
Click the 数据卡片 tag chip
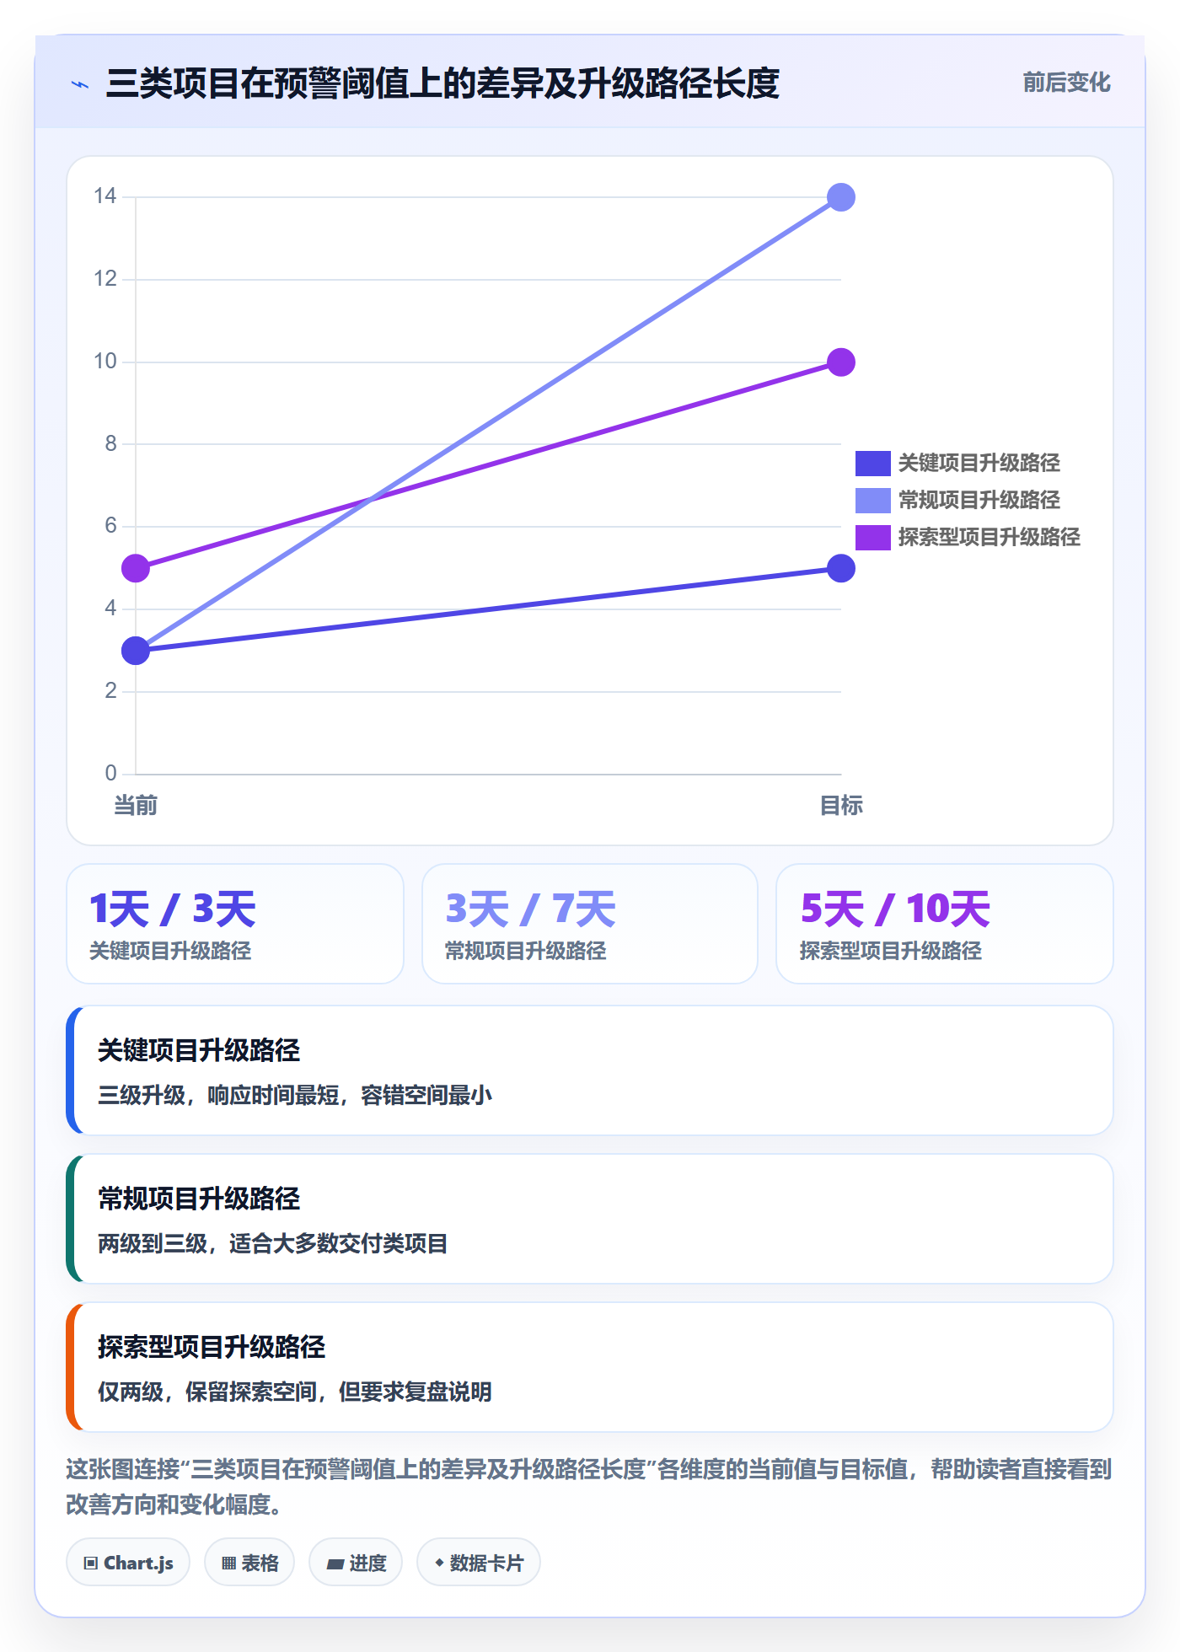coord(479,1563)
